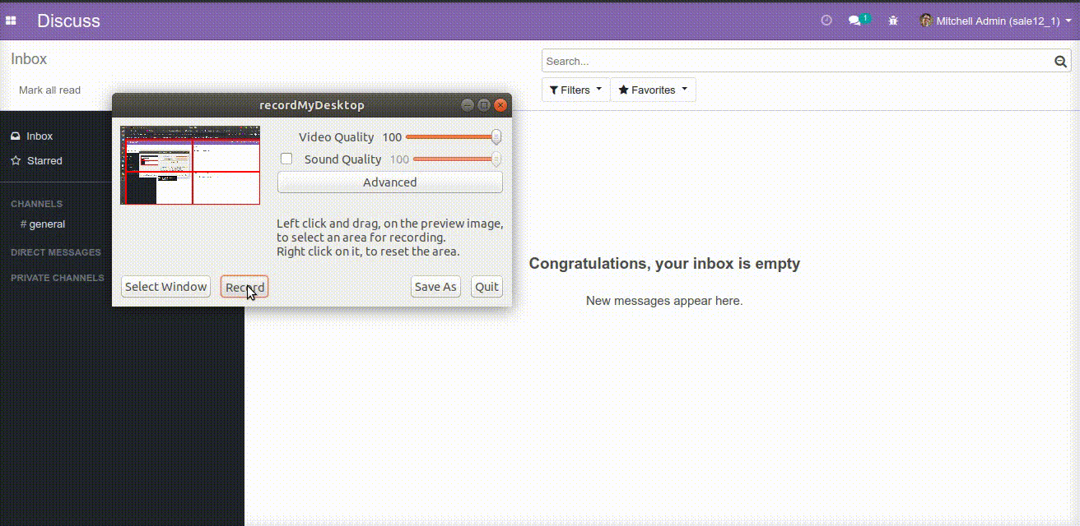The height and width of the screenshot is (526, 1080).
Task: Focus the Search input field
Action: [x=798, y=62]
